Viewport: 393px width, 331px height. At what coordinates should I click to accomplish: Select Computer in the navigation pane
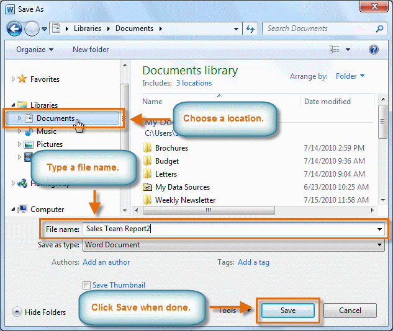pos(47,210)
